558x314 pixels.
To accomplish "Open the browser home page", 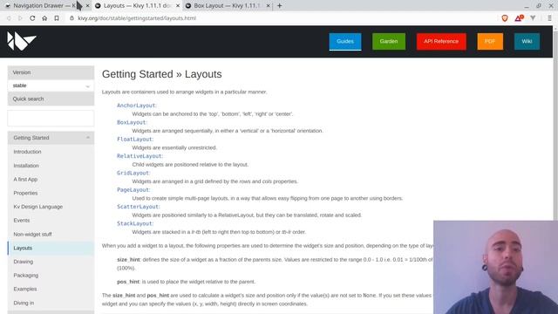I will 44,18.
